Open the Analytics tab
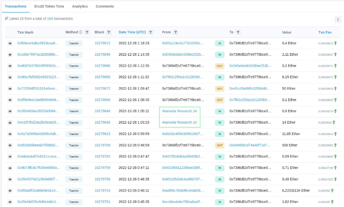 coord(80,6)
